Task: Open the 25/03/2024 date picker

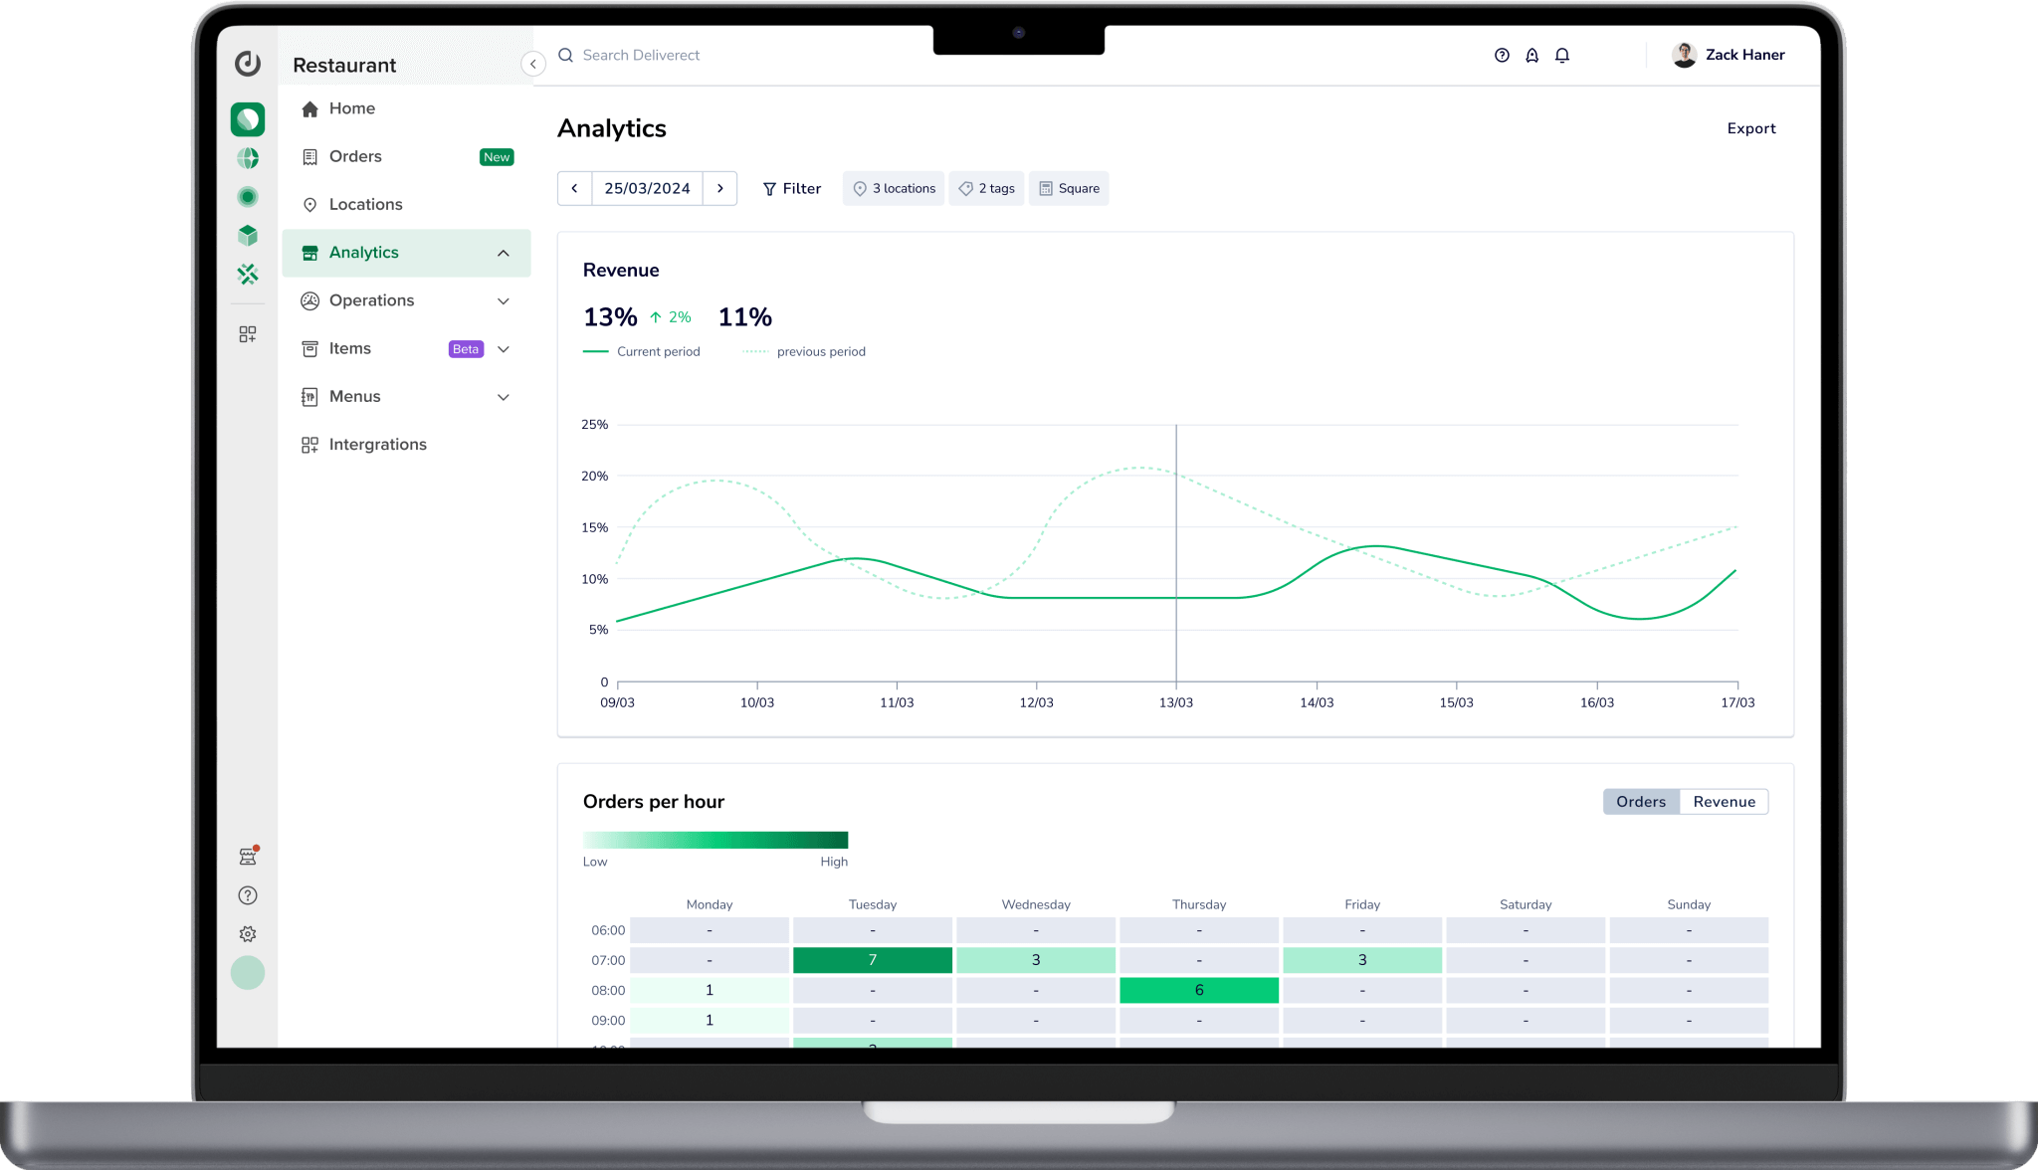Action: [647, 188]
